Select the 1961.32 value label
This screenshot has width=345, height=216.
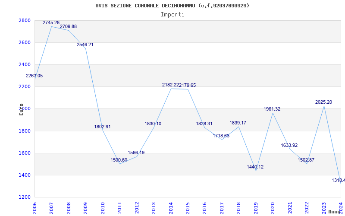click(272, 109)
